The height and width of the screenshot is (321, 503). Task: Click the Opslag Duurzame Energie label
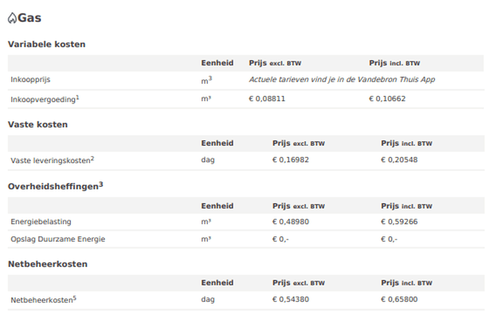click(x=57, y=239)
